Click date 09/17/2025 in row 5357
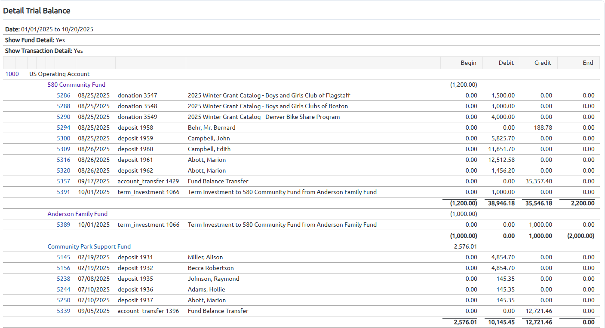605x328 pixels. click(94, 181)
